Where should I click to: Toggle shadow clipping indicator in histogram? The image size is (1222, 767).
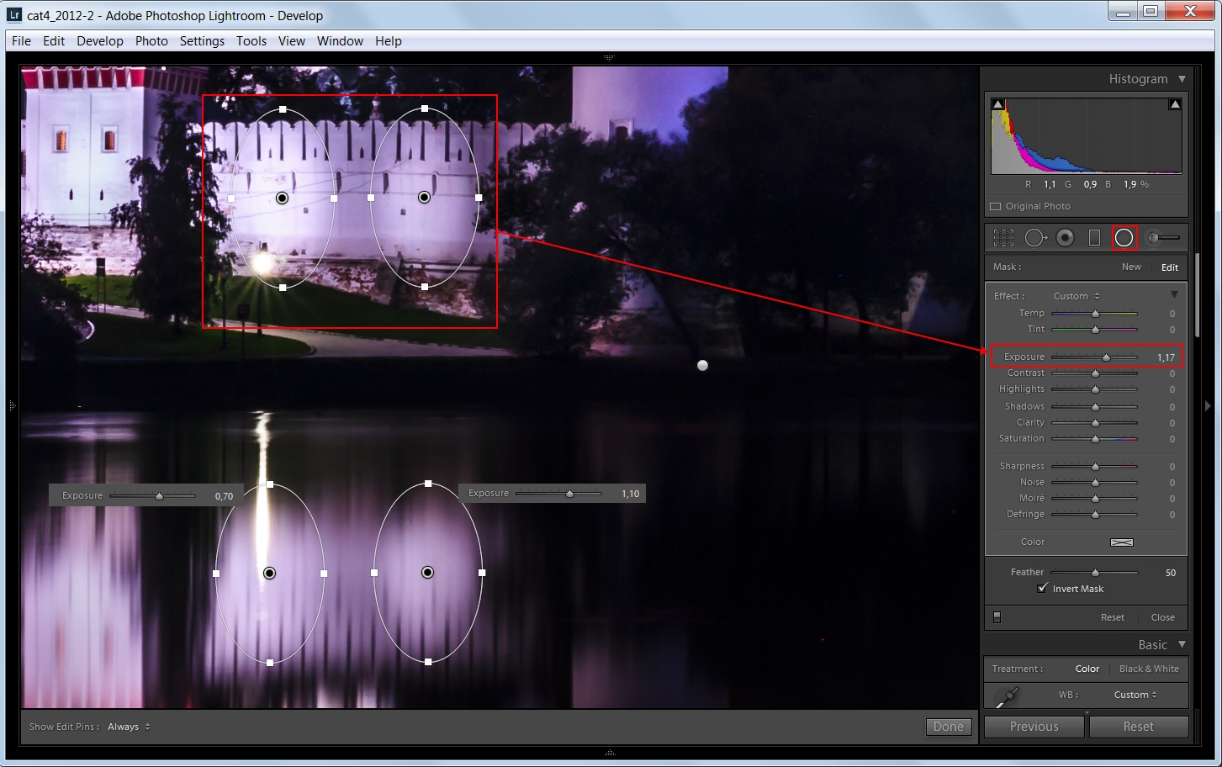(x=997, y=104)
